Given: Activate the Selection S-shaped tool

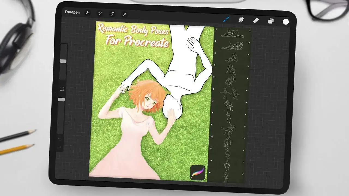Looking at the screenshot, I should (x=112, y=14).
